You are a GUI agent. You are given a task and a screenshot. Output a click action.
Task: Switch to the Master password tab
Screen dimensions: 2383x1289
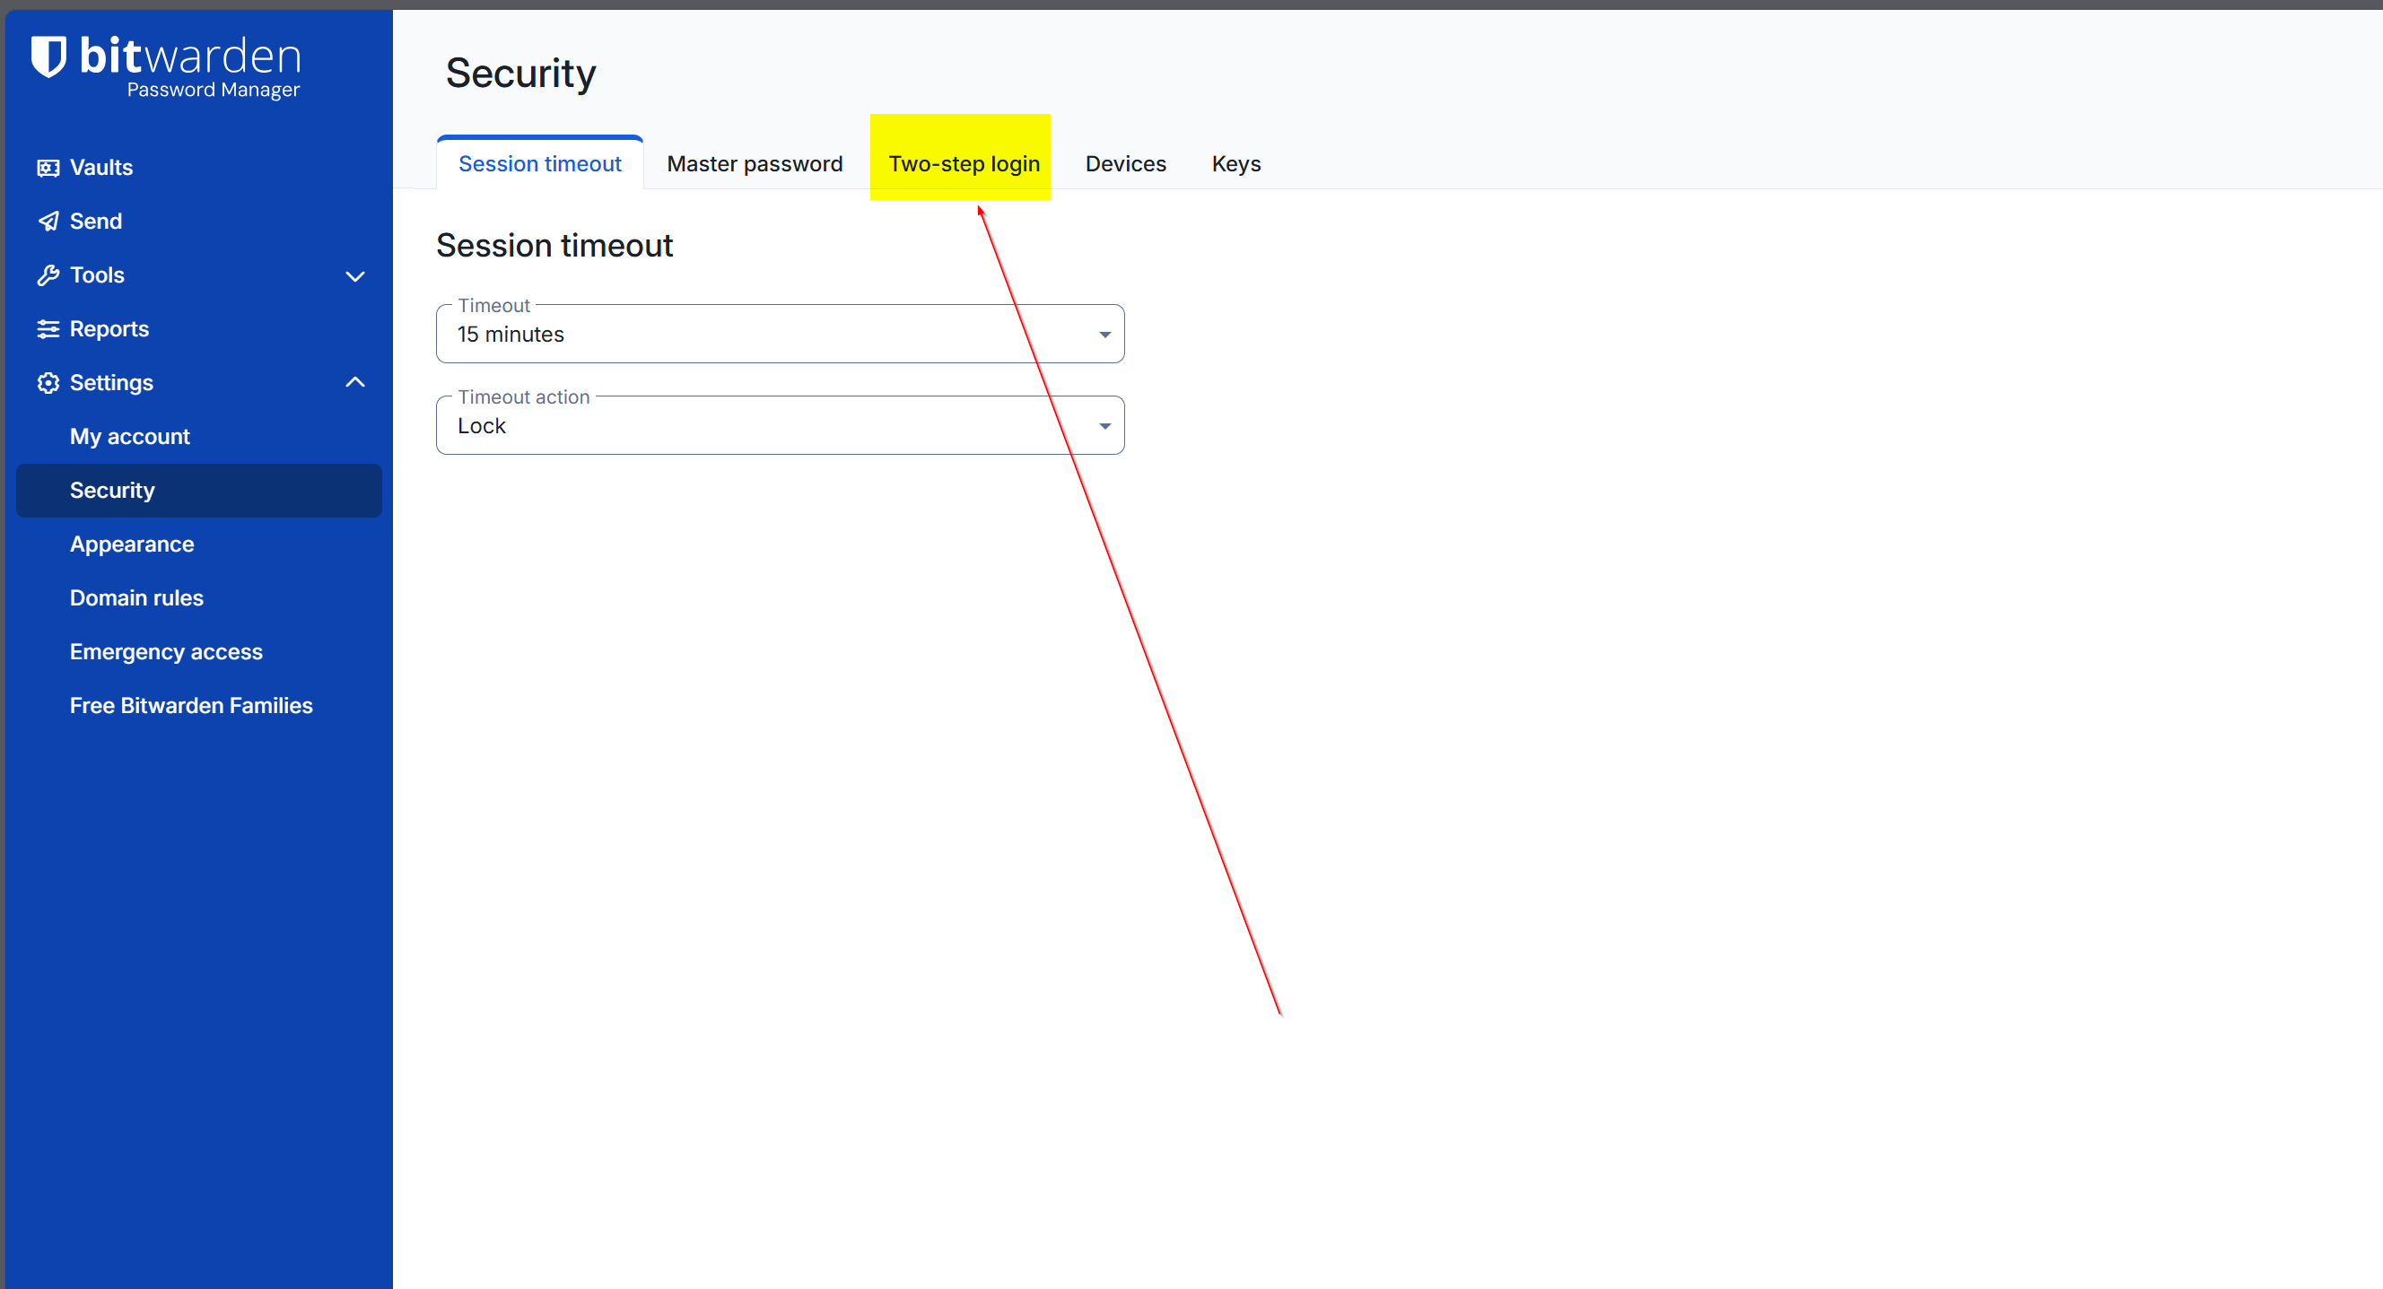pyautogui.click(x=754, y=163)
